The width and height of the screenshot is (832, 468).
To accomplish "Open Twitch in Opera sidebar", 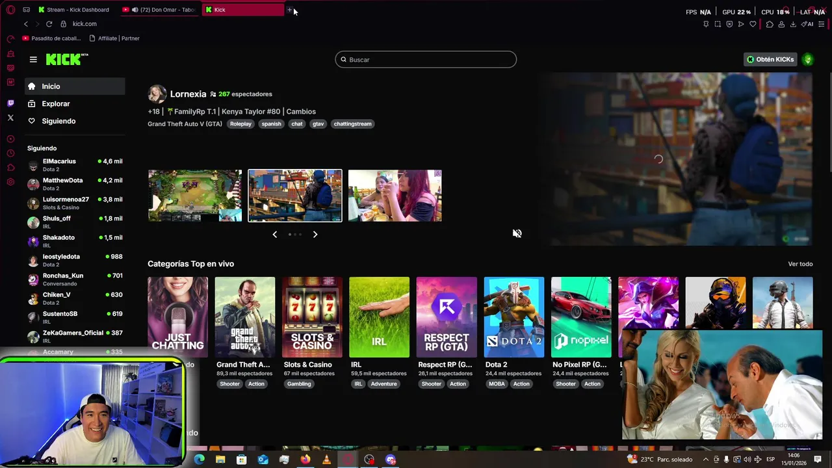I will point(10,103).
